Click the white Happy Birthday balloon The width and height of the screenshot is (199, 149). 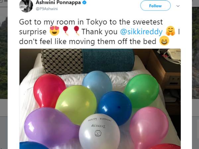(99, 132)
